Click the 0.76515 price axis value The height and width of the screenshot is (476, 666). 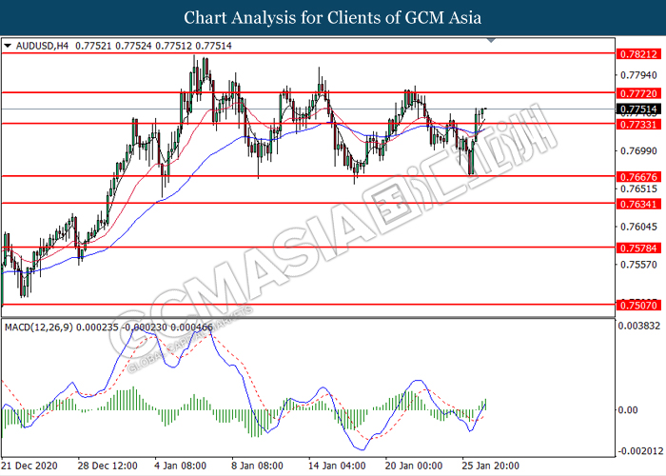coord(638,188)
